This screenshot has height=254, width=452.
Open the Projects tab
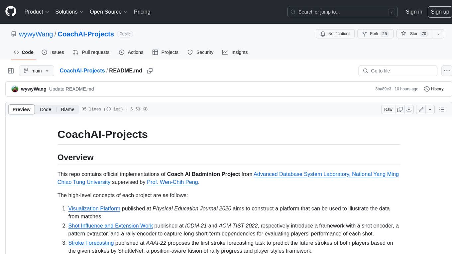point(166,52)
